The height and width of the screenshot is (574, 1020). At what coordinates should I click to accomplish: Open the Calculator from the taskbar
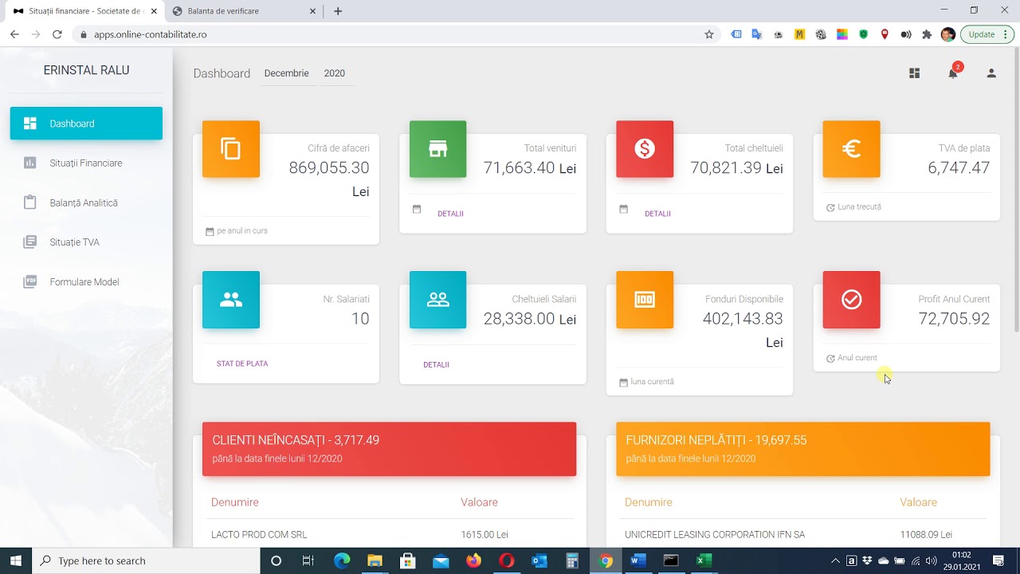click(x=572, y=560)
